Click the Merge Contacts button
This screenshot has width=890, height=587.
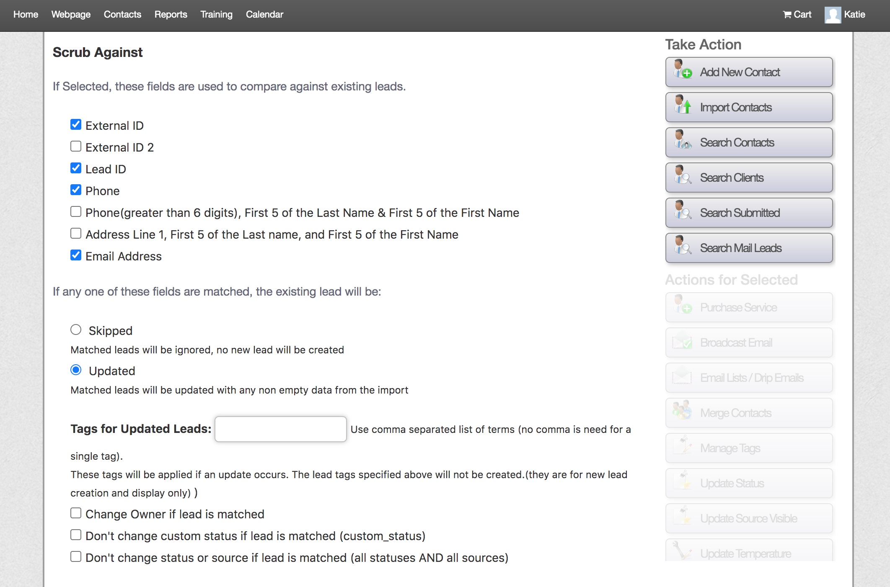tap(748, 413)
